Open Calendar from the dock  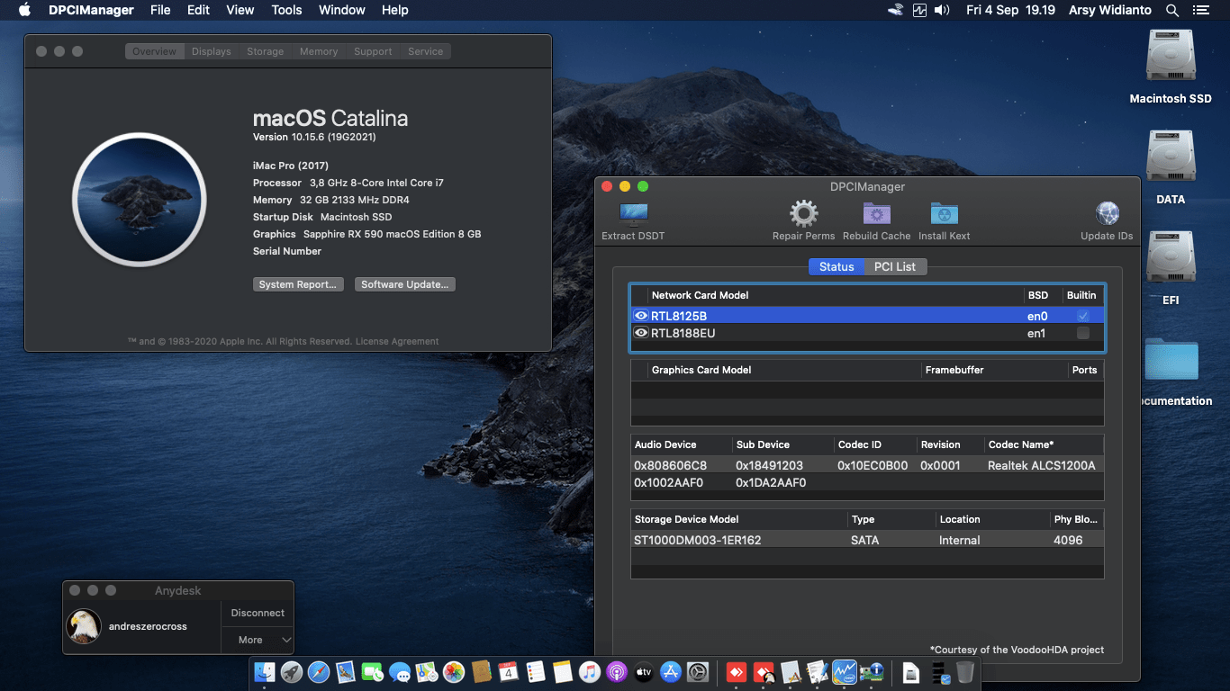(508, 672)
